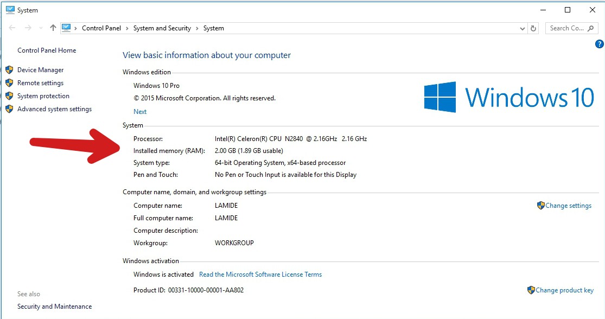Open Security and Maintenance link
This screenshot has width=605, height=319.
54,307
